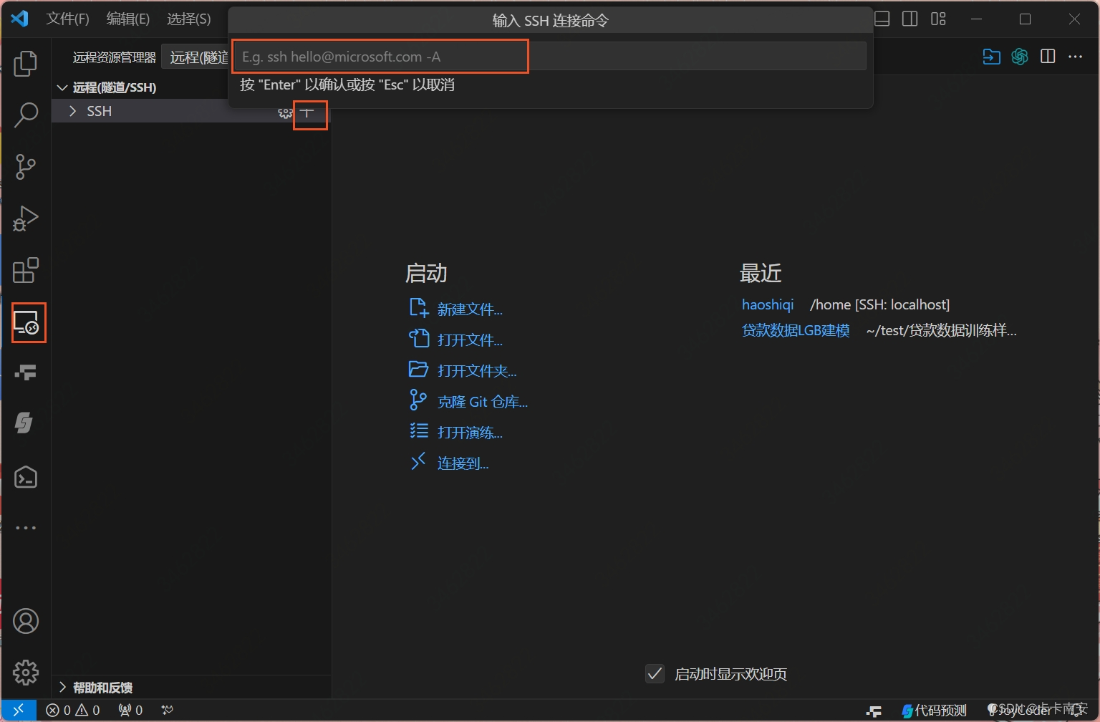
Task: Open the 编辑(E) menu
Action: [x=127, y=19]
